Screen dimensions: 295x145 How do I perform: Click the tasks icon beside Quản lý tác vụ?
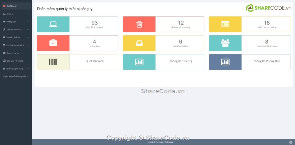click(x=4, y=53)
